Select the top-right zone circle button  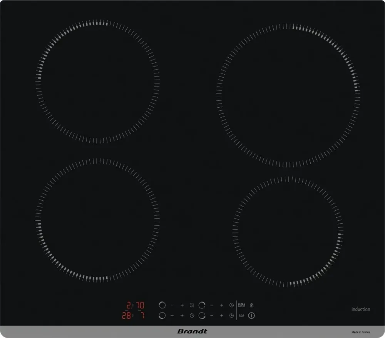202,305
